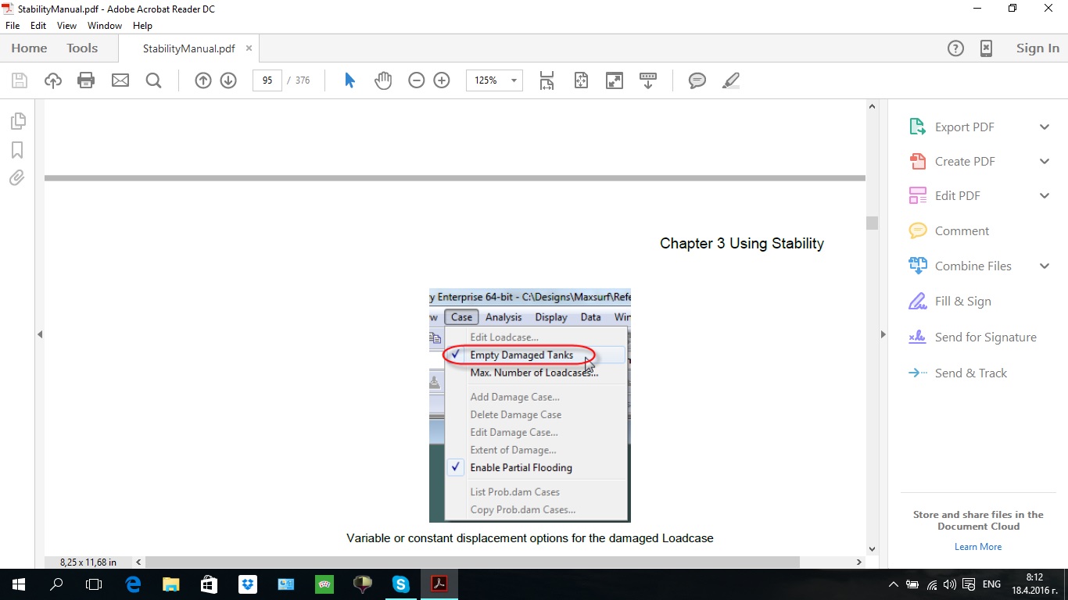Open the Window menu
Image resolution: width=1068 pixels, height=600 pixels.
(x=104, y=26)
